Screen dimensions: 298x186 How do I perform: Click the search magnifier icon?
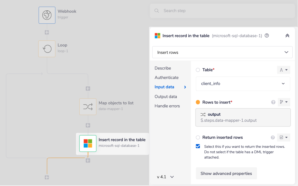[x=156, y=11]
